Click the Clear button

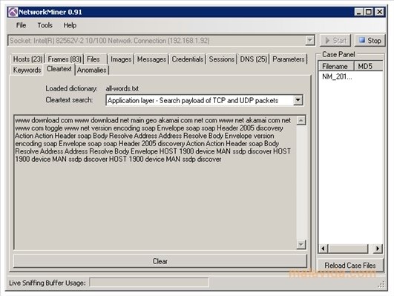pos(160,261)
